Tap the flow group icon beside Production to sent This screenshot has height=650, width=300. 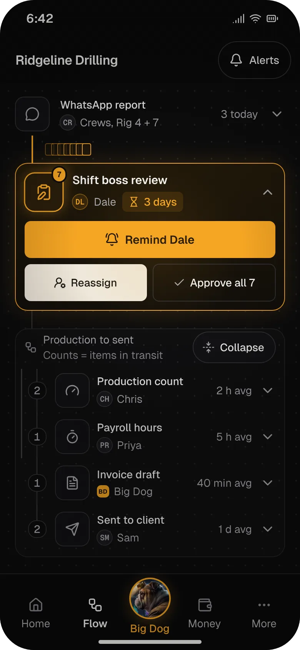(31, 347)
